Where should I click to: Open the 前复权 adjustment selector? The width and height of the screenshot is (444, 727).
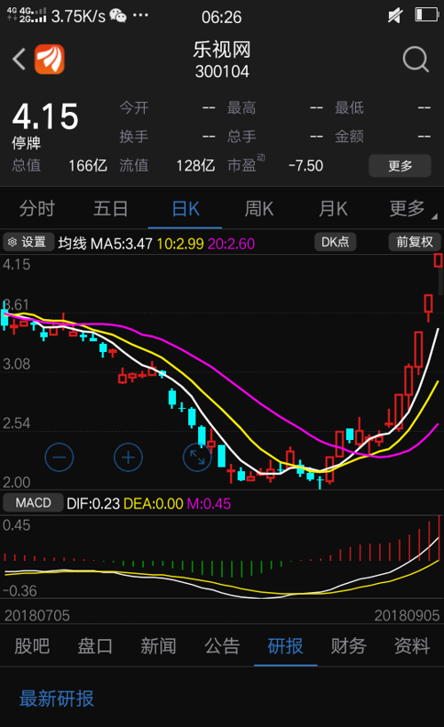coord(414,242)
